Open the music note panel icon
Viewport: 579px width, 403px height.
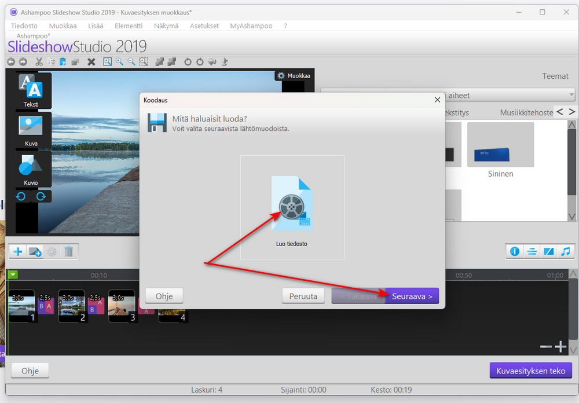point(565,251)
